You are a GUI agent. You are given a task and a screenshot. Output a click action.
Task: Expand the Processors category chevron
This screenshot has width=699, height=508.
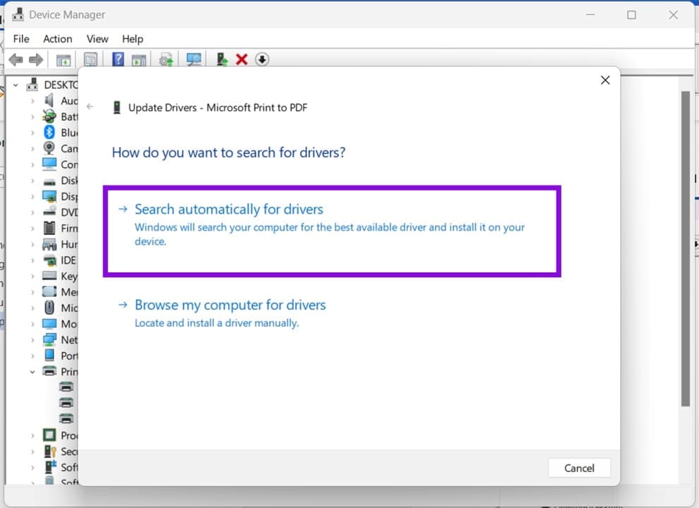32,435
